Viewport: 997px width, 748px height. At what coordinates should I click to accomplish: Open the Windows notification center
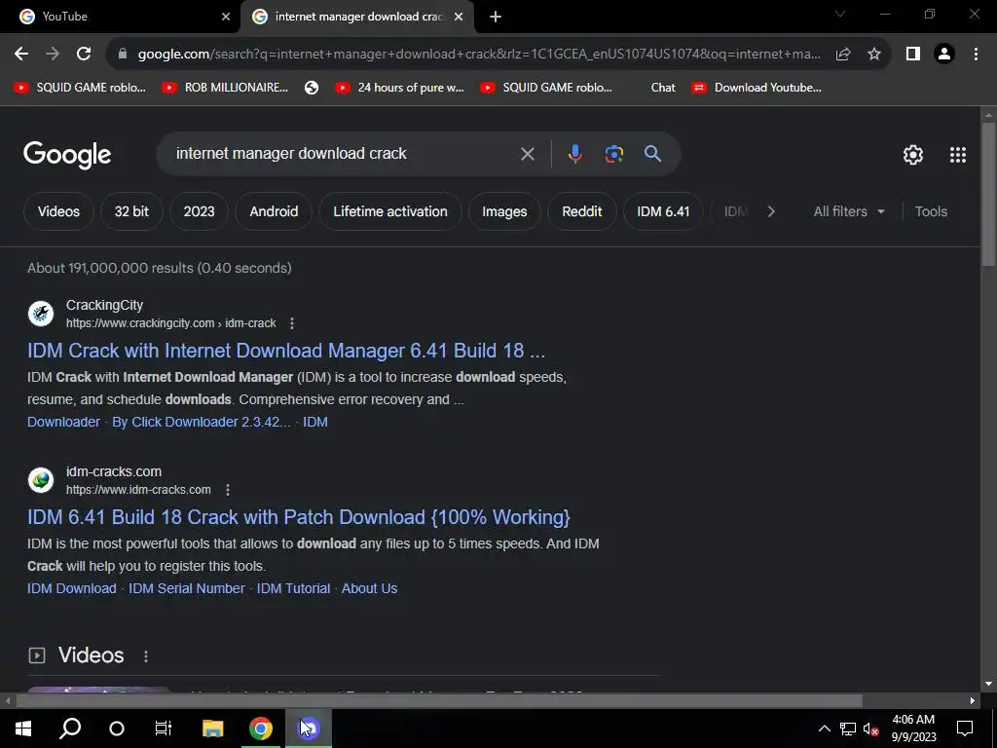click(x=965, y=729)
